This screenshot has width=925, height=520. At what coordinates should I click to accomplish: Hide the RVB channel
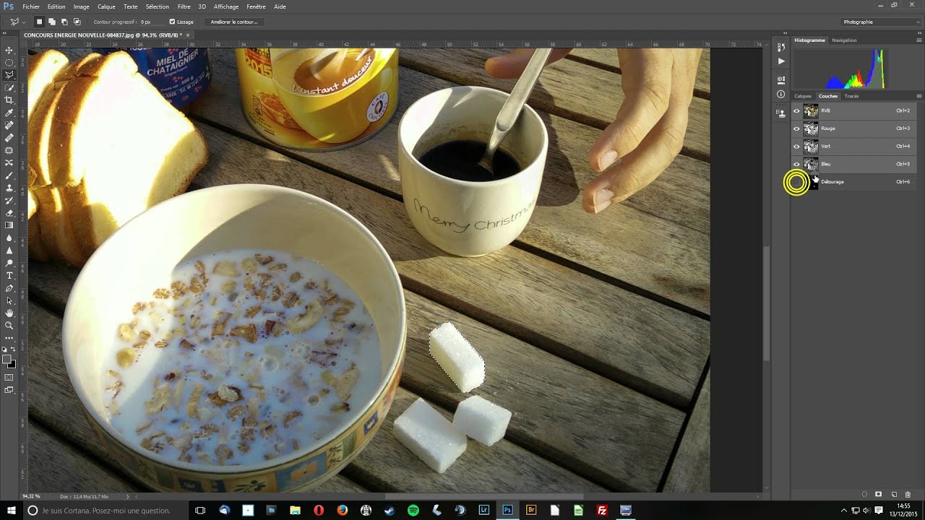point(796,110)
